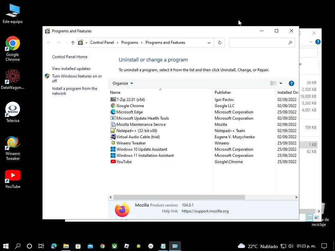
Task: Open the https://support.mozilla.org help link
Action: (x=205, y=211)
